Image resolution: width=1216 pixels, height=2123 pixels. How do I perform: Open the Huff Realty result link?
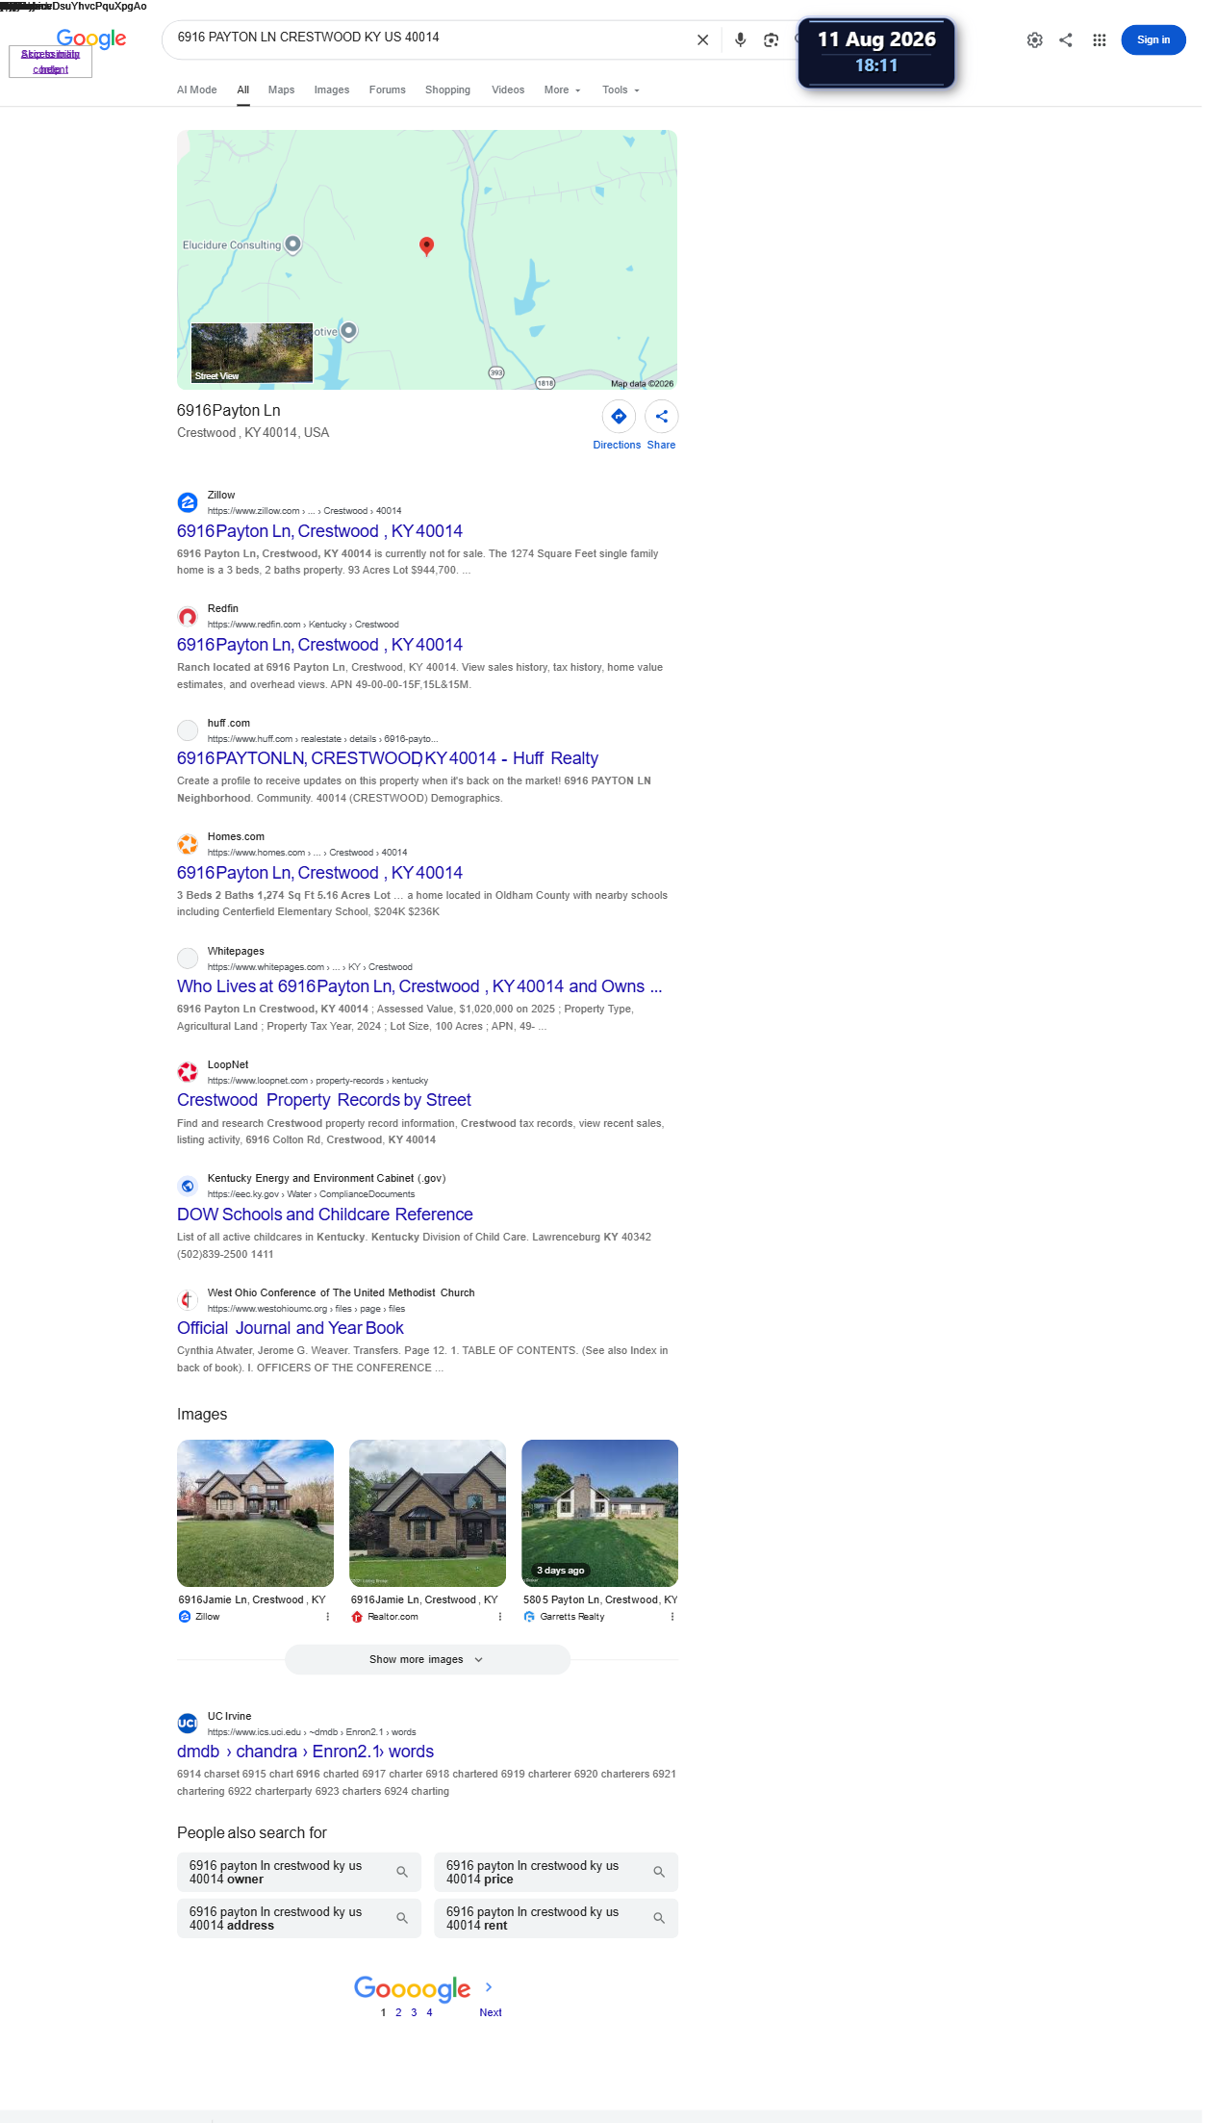click(388, 758)
